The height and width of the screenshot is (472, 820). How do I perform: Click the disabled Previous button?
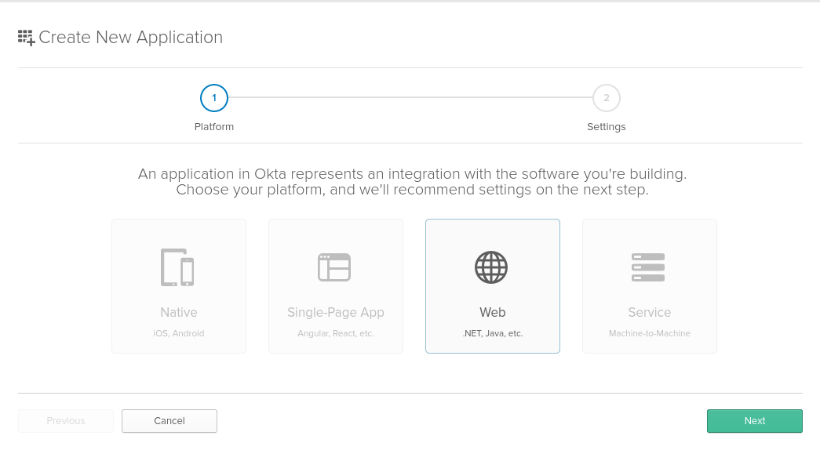(x=66, y=421)
